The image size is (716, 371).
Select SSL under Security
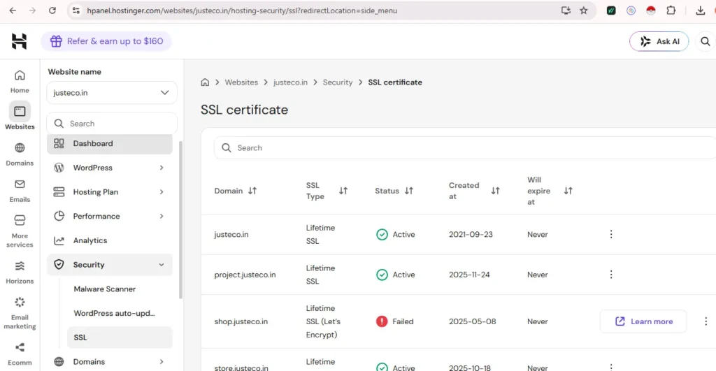pos(120,337)
